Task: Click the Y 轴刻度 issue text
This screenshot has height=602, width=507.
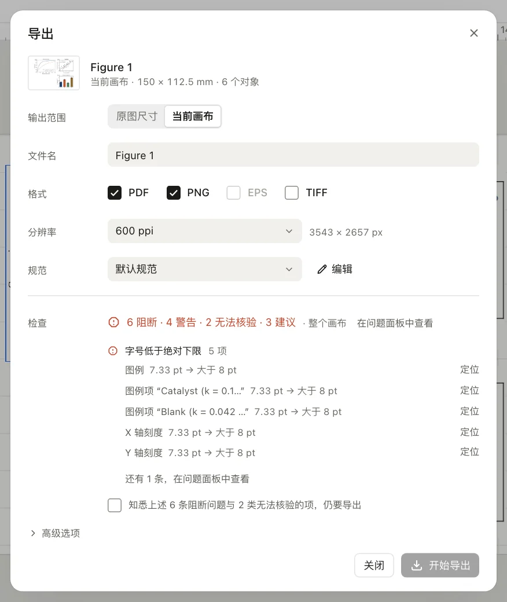Action: [x=190, y=453]
